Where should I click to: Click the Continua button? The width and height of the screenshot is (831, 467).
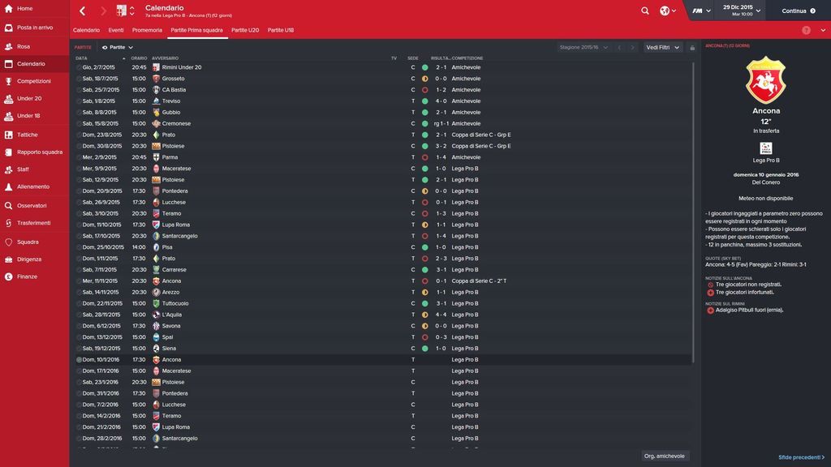tap(799, 11)
